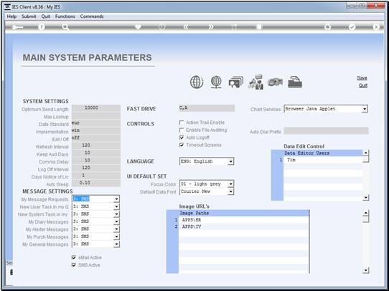Click the people with speech bubble icon
This screenshot has width=389, height=291.
coord(256,82)
